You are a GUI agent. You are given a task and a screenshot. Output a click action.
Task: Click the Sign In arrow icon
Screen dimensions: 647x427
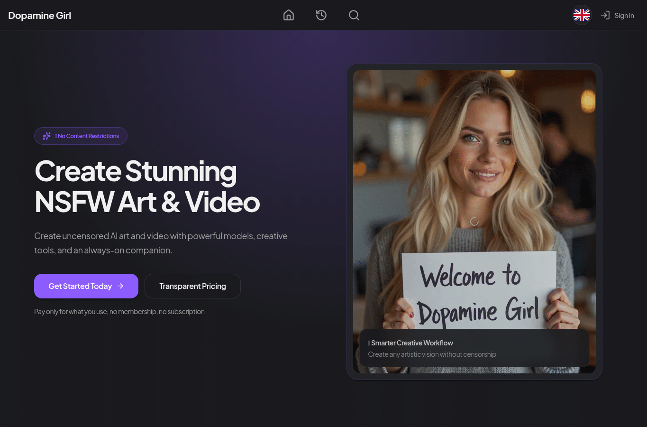coord(605,15)
